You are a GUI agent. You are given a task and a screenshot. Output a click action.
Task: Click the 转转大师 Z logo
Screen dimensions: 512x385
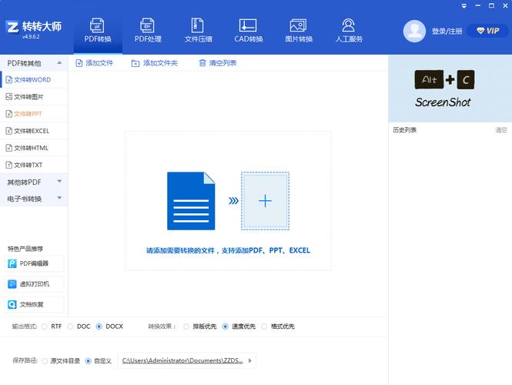pos(12,27)
